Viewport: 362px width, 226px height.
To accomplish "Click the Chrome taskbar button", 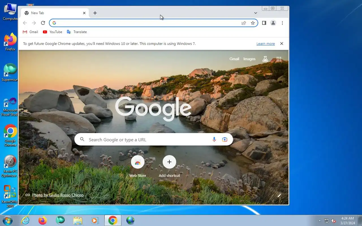I will pos(113,220).
